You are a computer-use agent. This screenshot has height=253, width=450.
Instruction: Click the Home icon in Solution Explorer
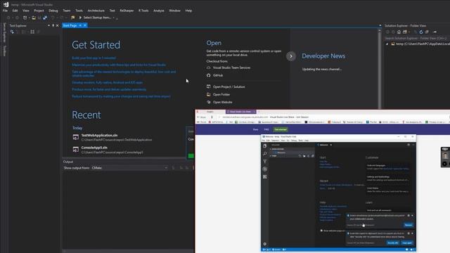[399, 32]
